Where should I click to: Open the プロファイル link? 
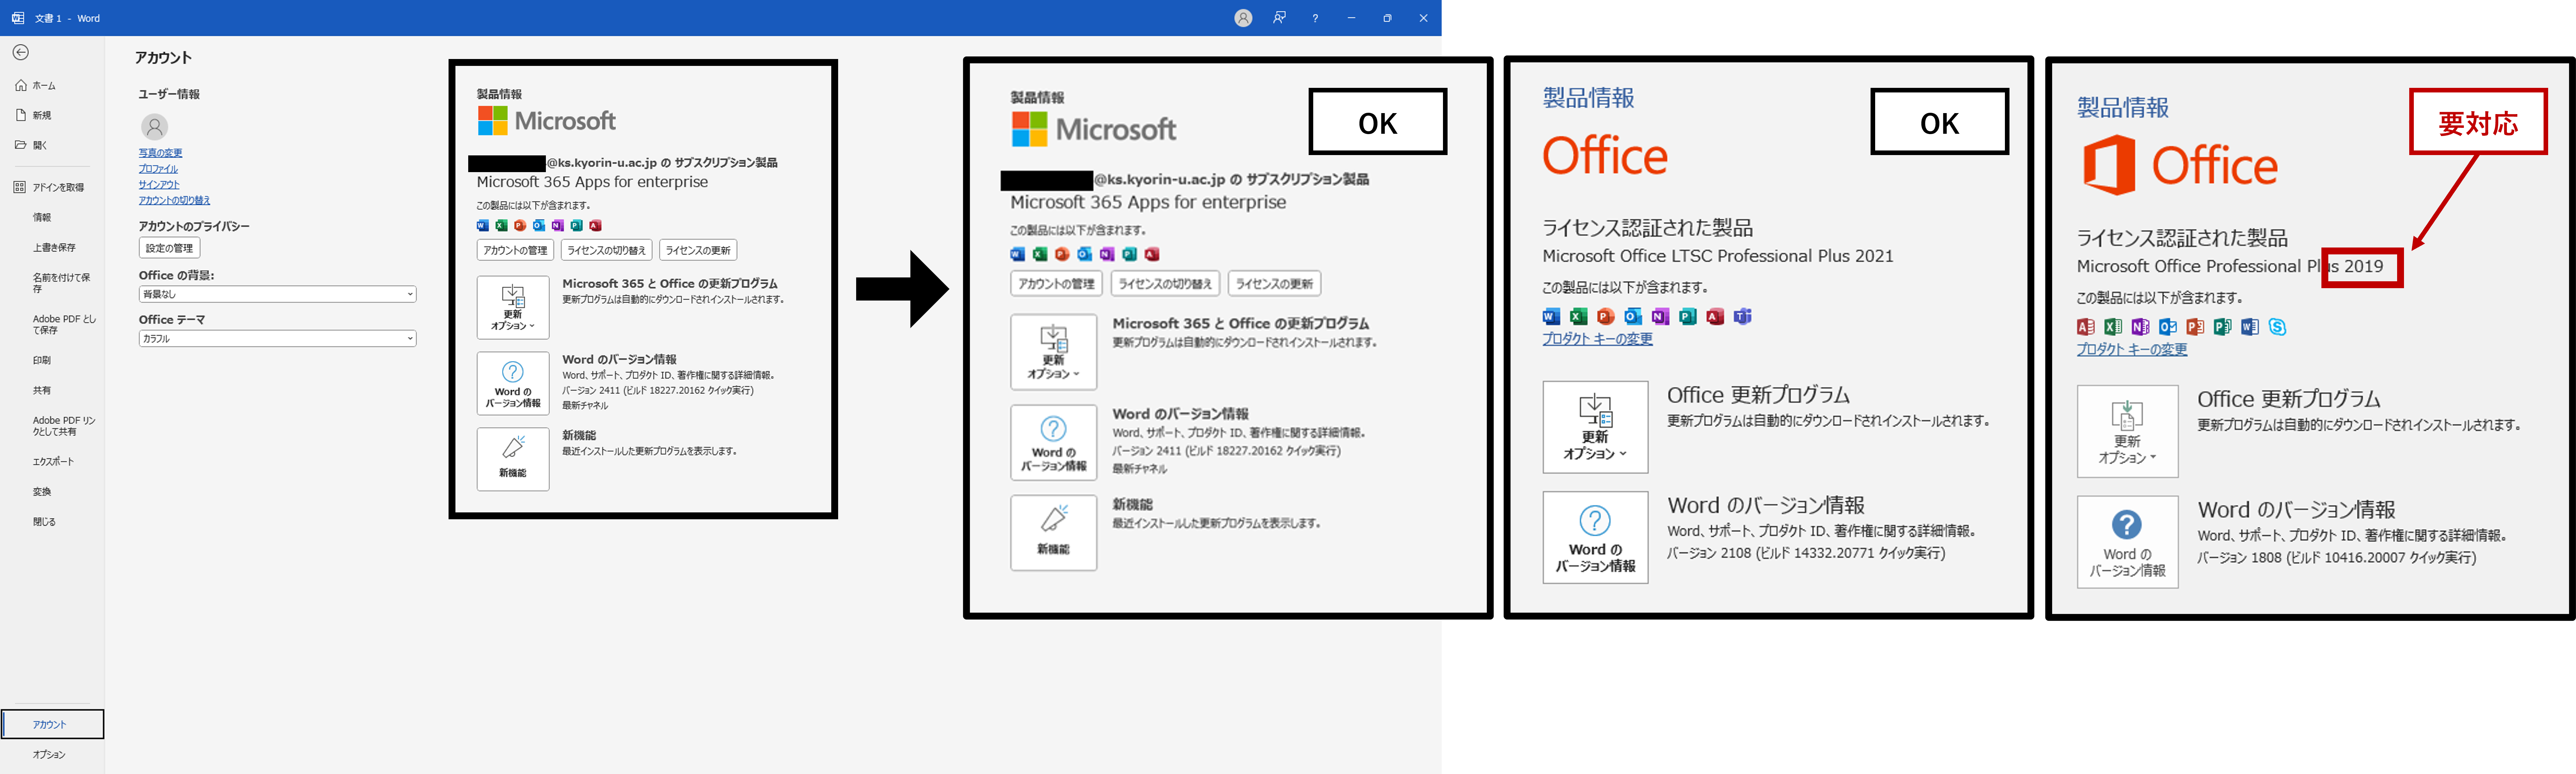tap(158, 169)
